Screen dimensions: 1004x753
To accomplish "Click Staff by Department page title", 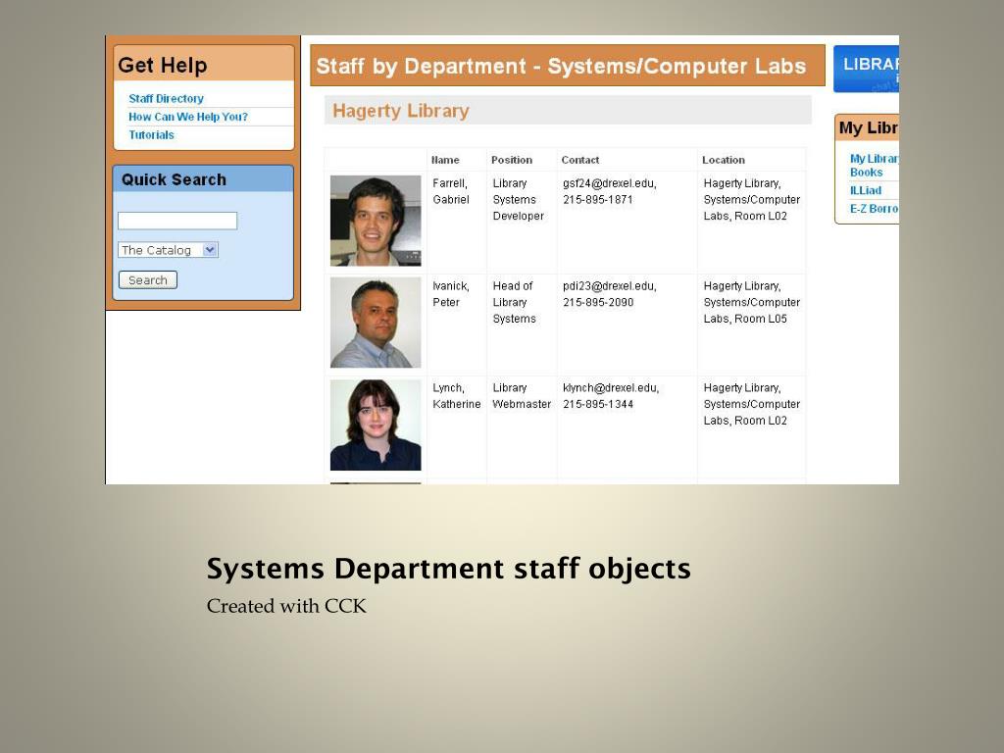I will pos(561,66).
